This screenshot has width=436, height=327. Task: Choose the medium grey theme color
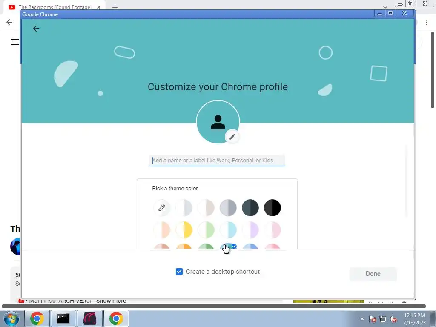228,208
